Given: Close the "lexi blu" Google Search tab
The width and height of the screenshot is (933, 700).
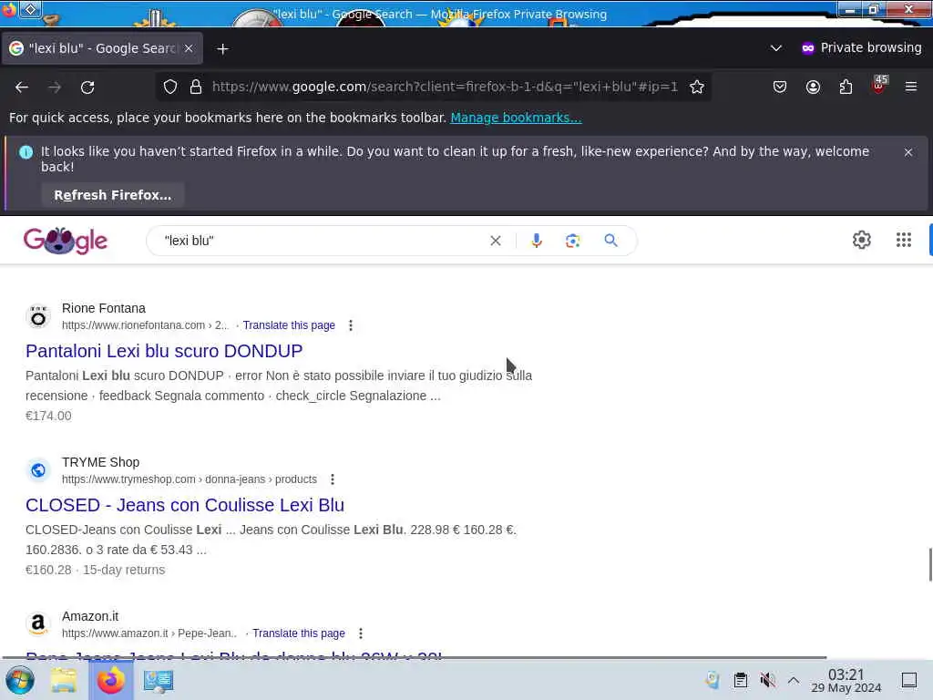Looking at the screenshot, I should pyautogui.click(x=189, y=48).
